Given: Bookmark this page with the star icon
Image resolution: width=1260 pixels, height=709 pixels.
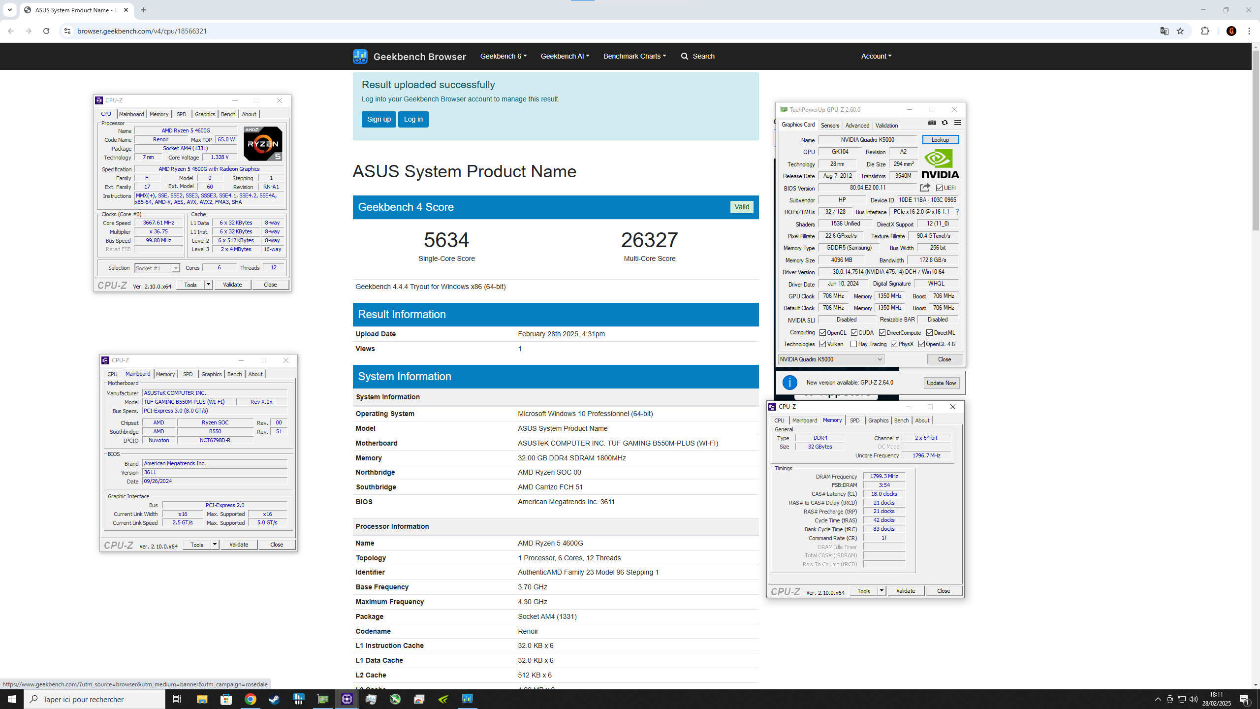Looking at the screenshot, I should 1180,31.
